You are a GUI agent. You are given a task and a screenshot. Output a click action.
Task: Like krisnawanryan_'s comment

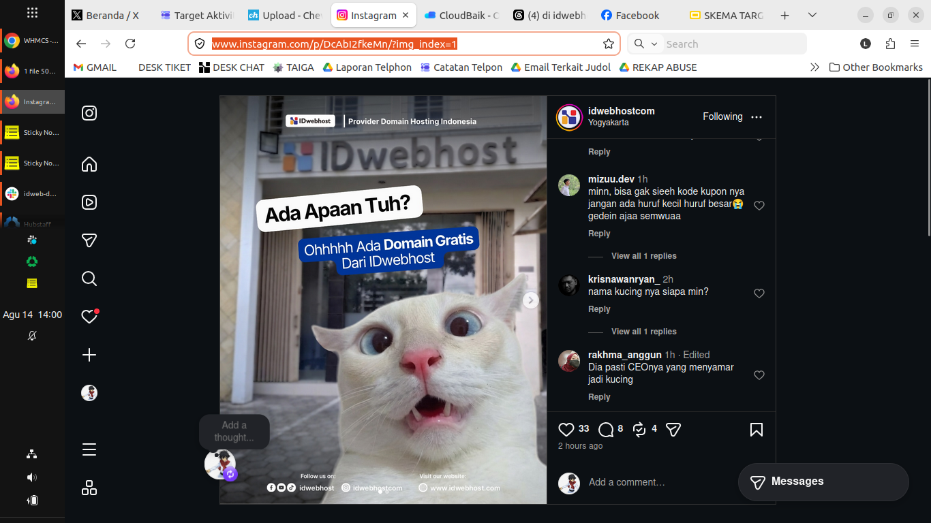pyautogui.click(x=759, y=294)
